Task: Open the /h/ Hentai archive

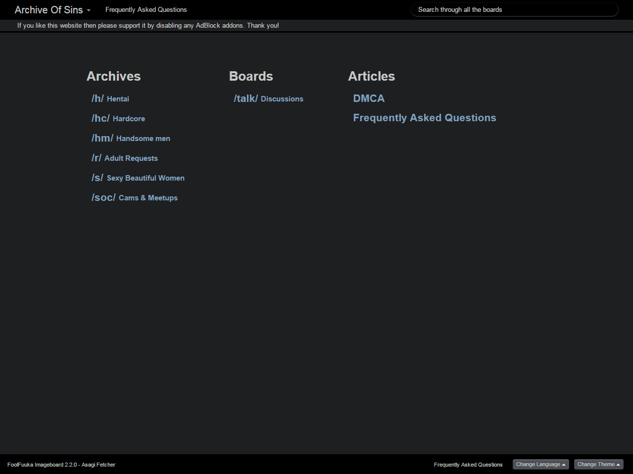Action: coord(110,98)
